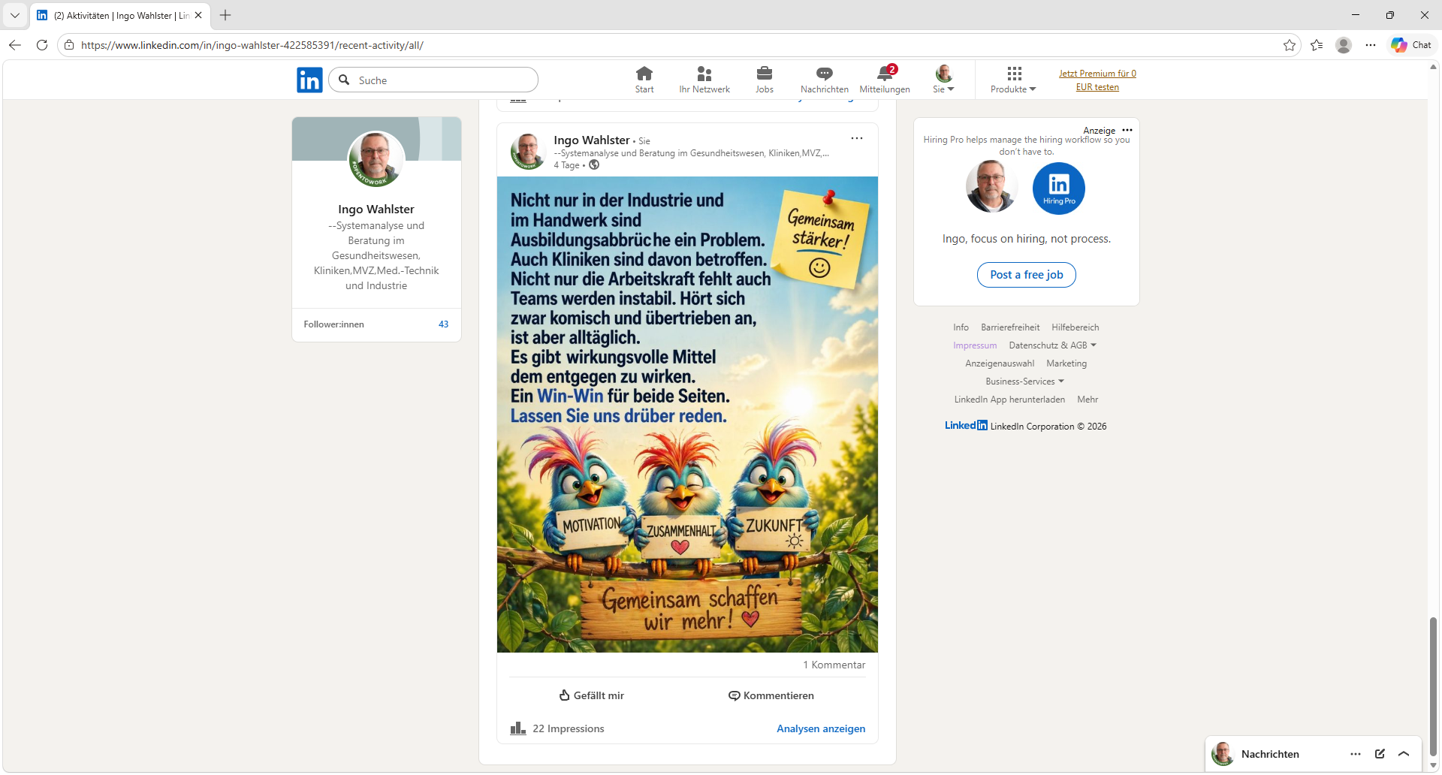Click Post a free job button
Image resolution: width=1442 pixels, height=775 pixels.
tap(1027, 275)
